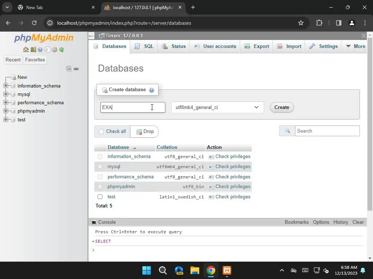Expand performance_schema node in navigation tree
This screenshot has height=279, width=373.
(6, 102)
